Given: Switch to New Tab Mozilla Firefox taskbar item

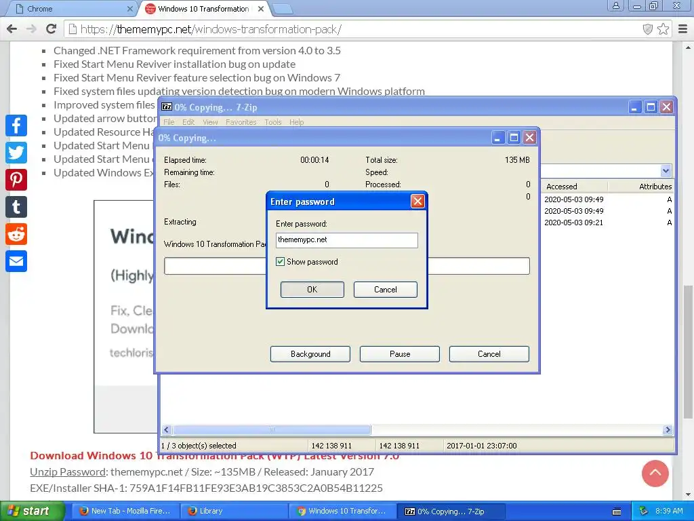Looking at the screenshot, I should (125, 511).
